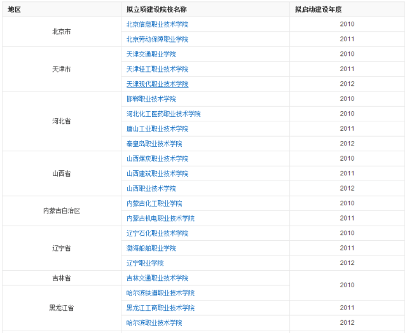The width and height of the screenshot is (407, 333).
Task: Select merged 2010 cell beside 吉林交通职业技术学院
Action: point(347,285)
